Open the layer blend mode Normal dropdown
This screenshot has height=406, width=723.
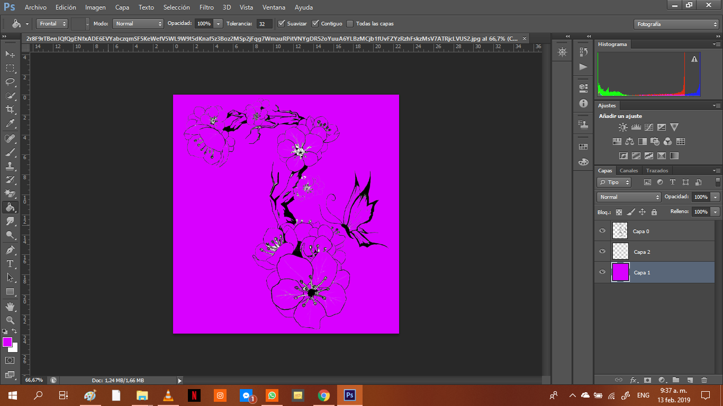pyautogui.click(x=629, y=197)
